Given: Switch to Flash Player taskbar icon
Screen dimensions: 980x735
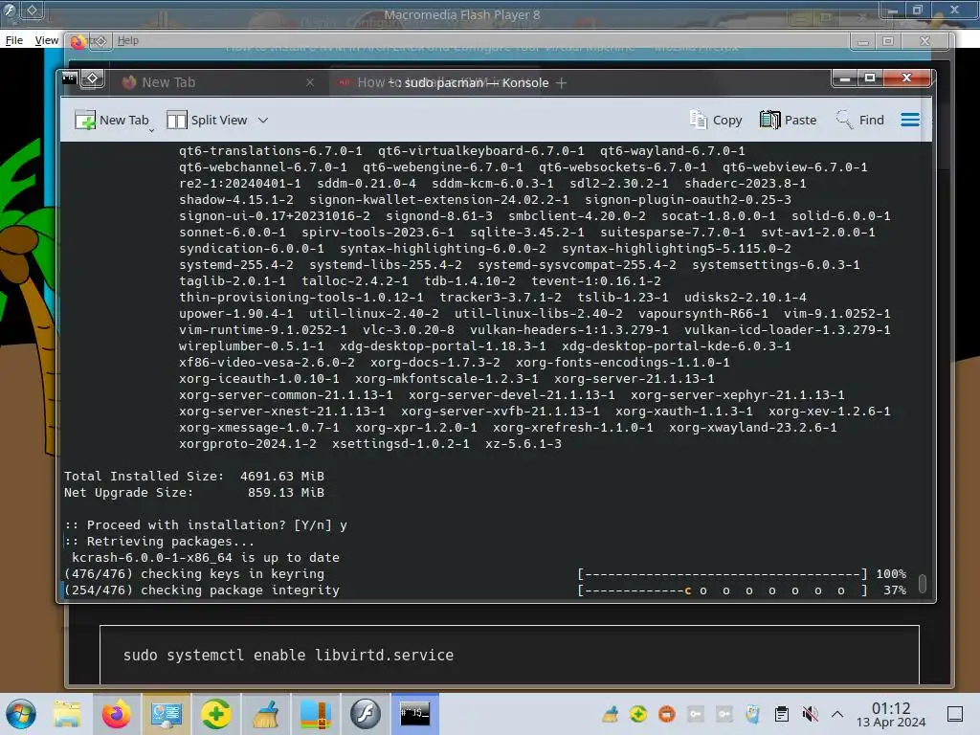Looking at the screenshot, I should click(x=365, y=714).
